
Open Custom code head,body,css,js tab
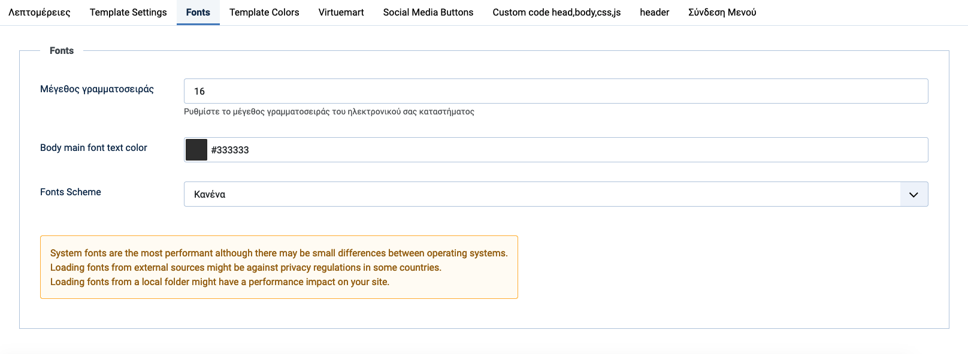pos(556,12)
